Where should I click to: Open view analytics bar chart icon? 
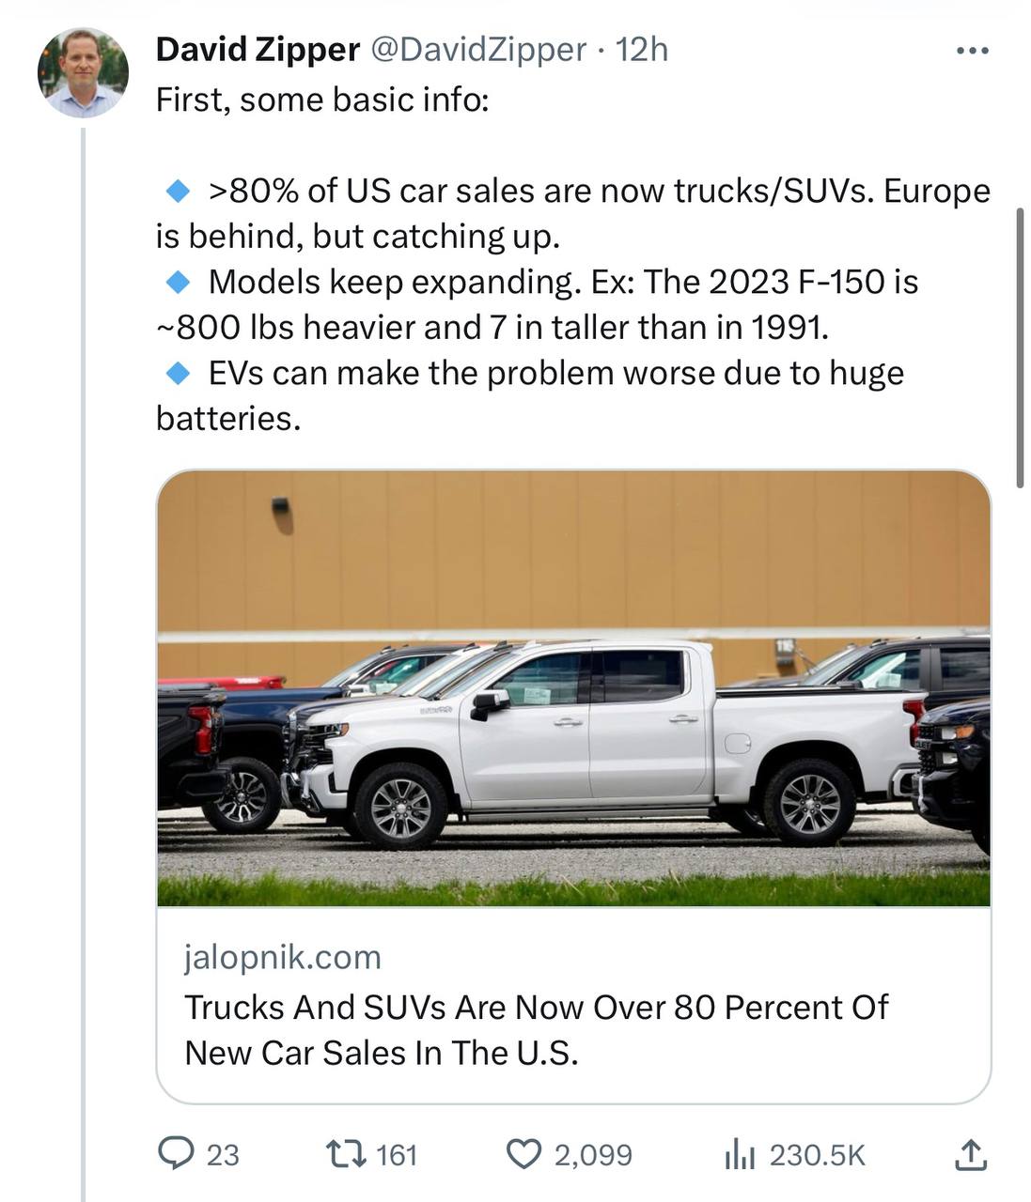[740, 1154]
